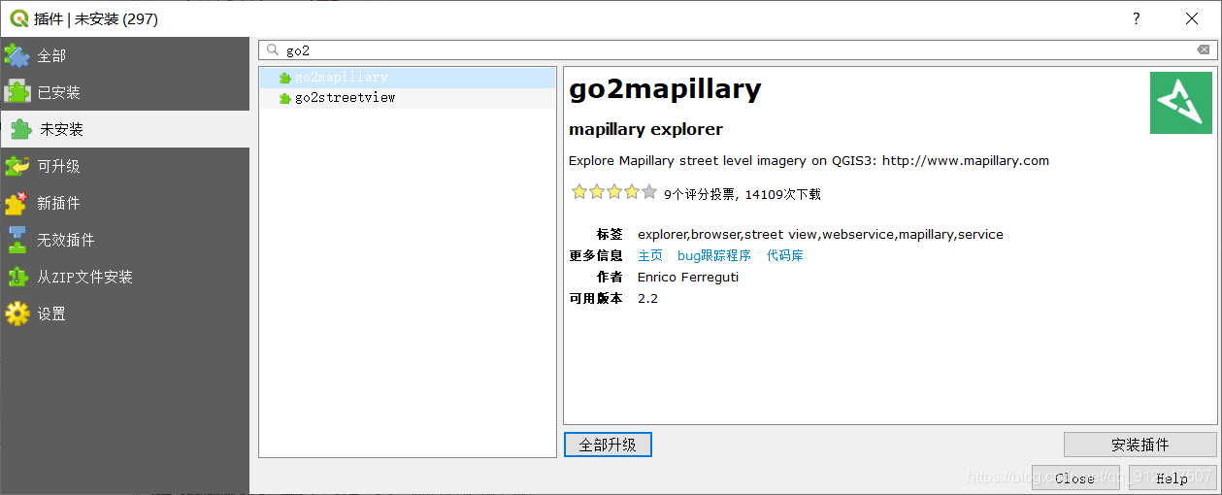Click the puzzle icon beside 全部

(17, 55)
